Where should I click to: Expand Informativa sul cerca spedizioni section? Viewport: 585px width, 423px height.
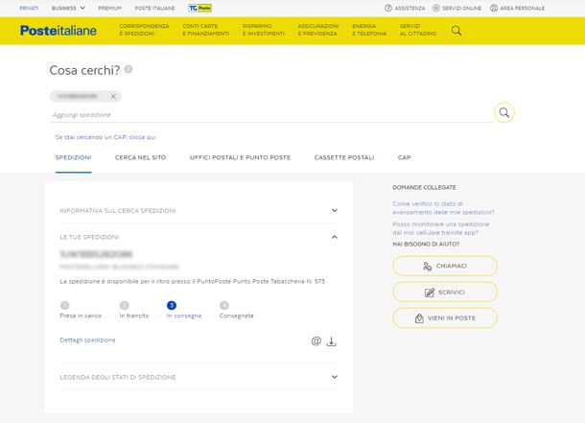pos(199,211)
